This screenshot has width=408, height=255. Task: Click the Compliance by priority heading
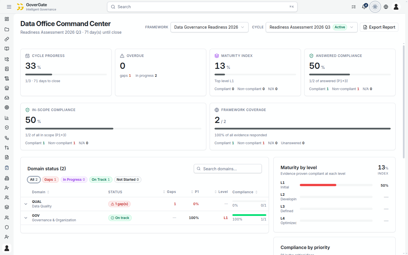pyautogui.click(x=305, y=247)
